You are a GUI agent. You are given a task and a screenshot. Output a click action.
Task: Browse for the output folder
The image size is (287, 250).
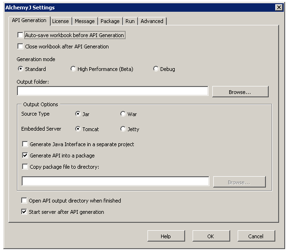(x=240, y=92)
